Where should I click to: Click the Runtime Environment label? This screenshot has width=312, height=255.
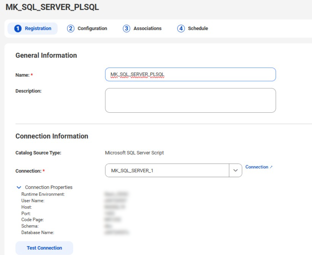[x=43, y=194]
